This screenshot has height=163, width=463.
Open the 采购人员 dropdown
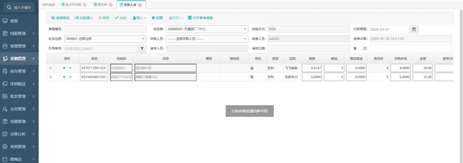point(207,39)
